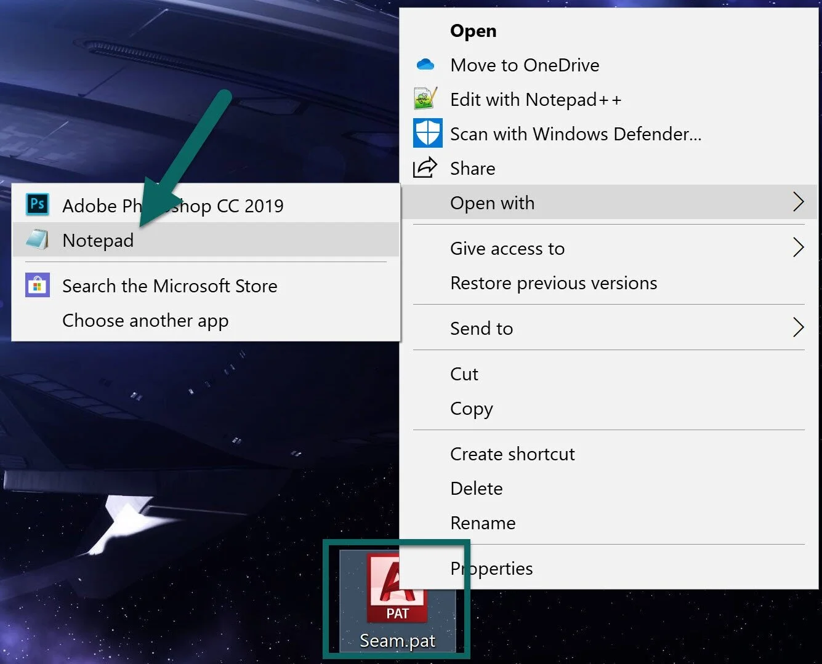
Task: Click the OneDrive cloud icon
Action: (x=425, y=65)
